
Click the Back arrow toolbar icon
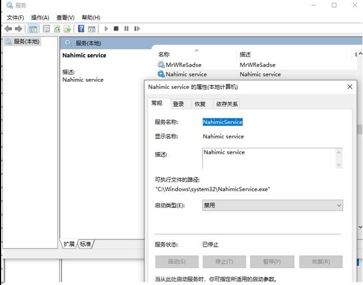(x=8, y=29)
